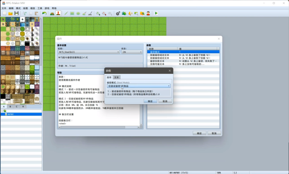Select the Ellipse drawing tool

pyautogui.click(x=78, y=13)
